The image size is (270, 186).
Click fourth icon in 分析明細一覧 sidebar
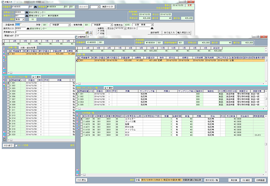tap(77, 125)
